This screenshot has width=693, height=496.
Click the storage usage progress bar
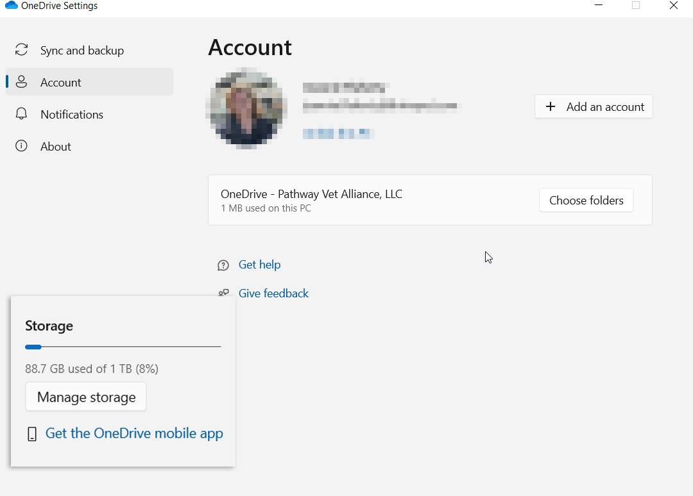coord(123,347)
